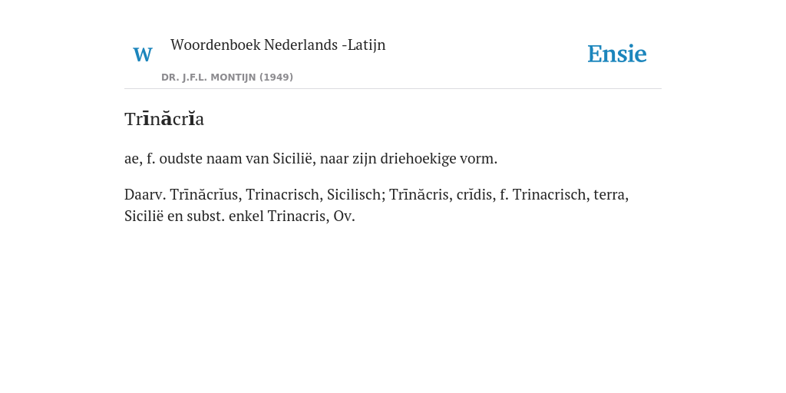Click the Trīnăcrĭa entry heading
The height and width of the screenshot is (393, 786).
tap(164, 119)
